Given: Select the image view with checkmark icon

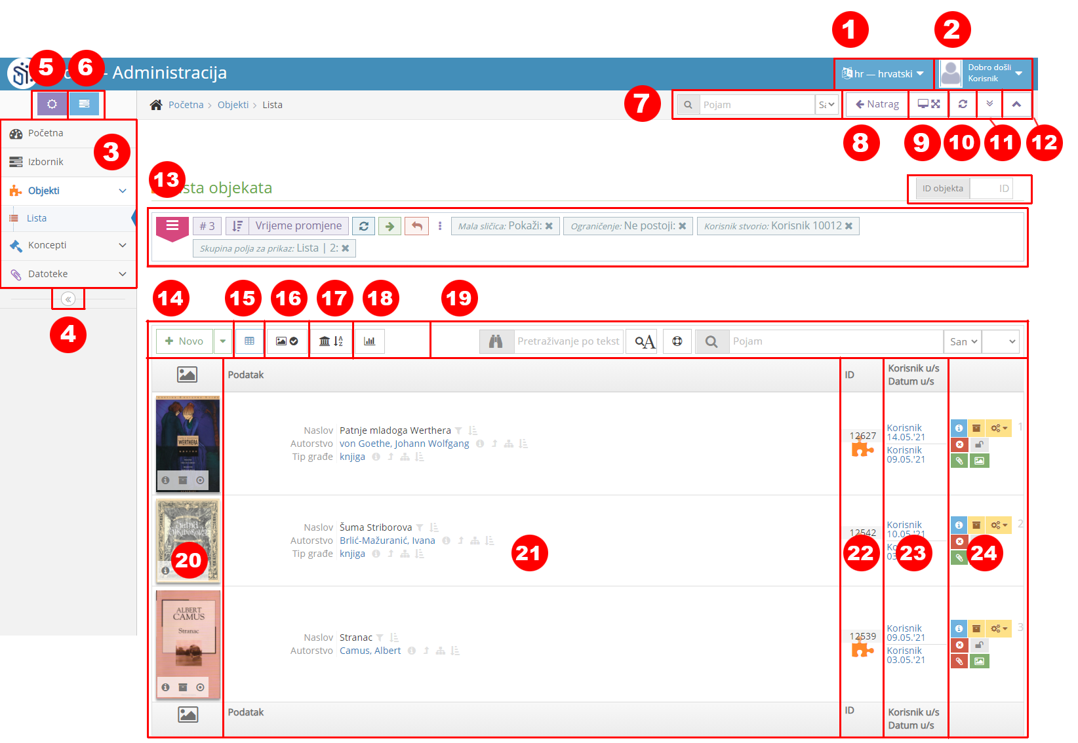Looking at the screenshot, I should 287,340.
